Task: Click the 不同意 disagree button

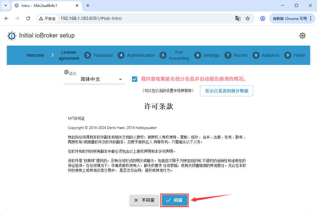Action: (144, 200)
